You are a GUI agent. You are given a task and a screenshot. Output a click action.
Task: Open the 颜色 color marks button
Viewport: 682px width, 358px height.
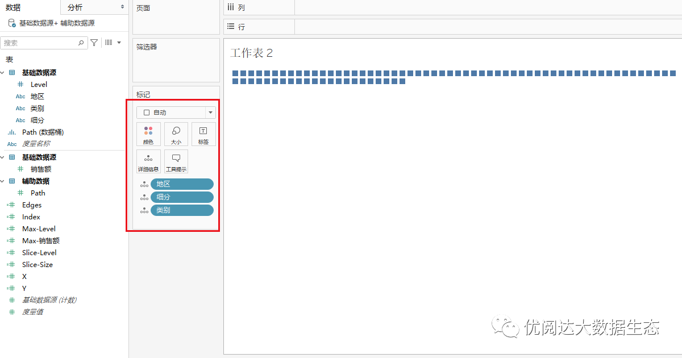point(148,135)
